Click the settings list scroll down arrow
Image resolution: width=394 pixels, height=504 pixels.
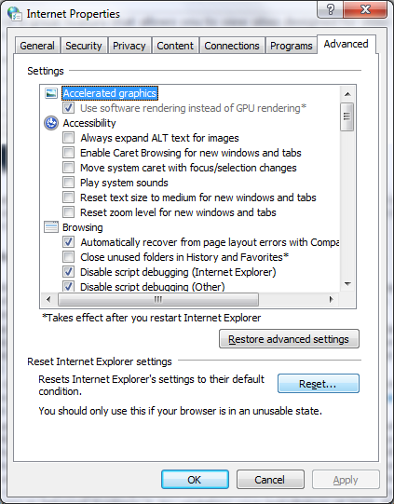(347, 284)
